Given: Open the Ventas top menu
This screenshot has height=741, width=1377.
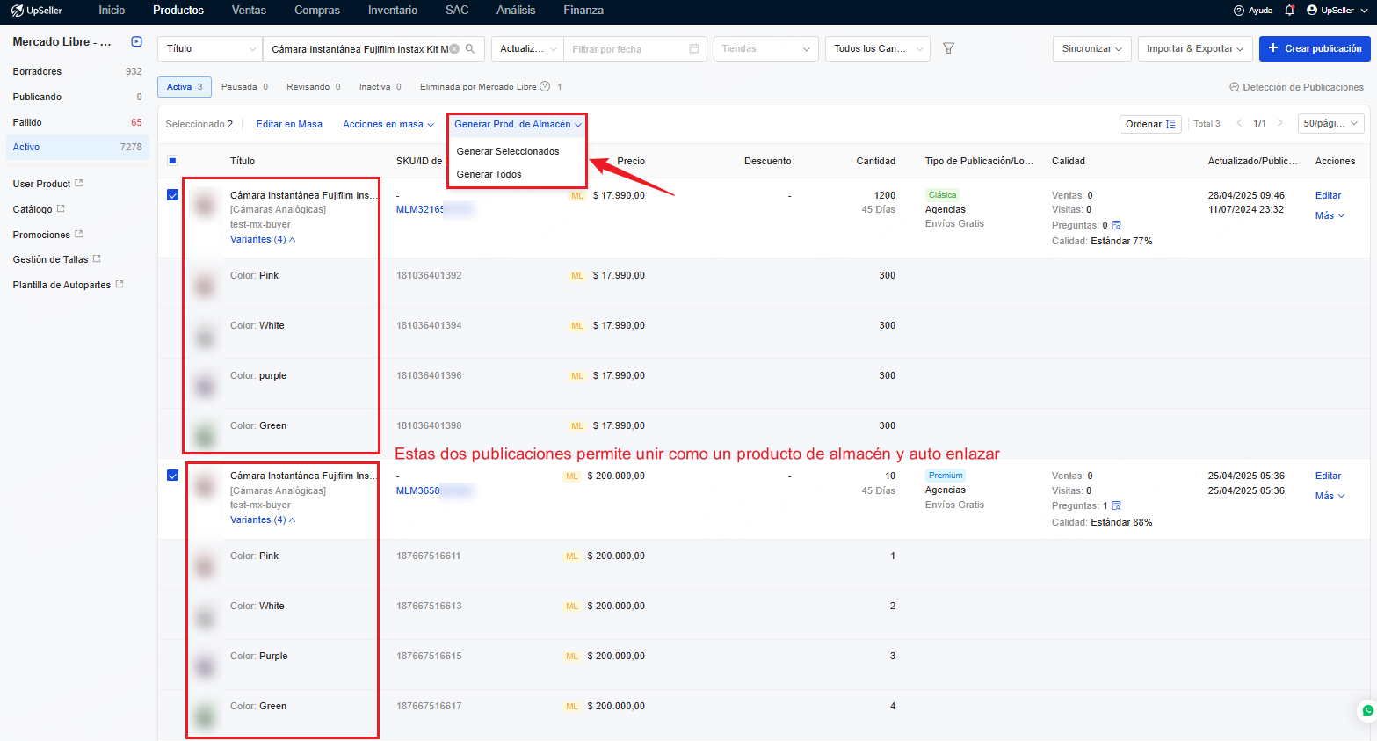Looking at the screenshot, I should pos(249,11).
